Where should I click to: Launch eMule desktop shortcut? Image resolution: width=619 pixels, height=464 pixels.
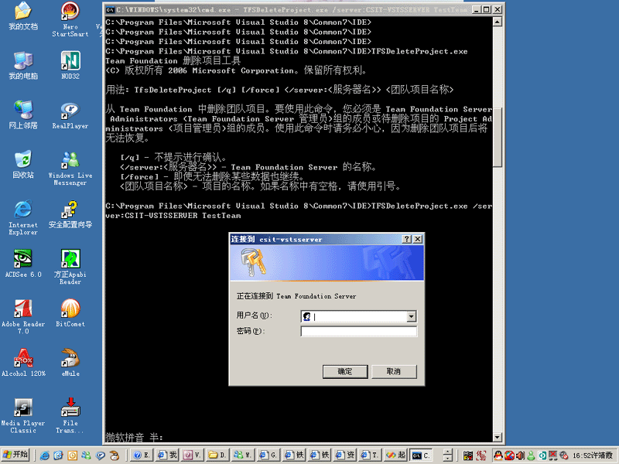pos(70,363)
